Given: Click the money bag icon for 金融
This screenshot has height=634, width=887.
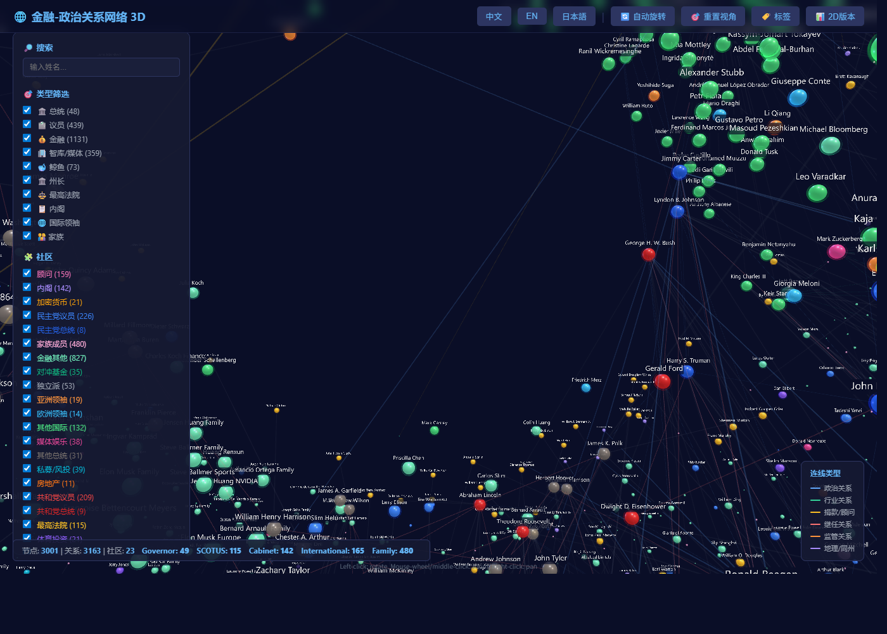Looking at the screenshot, I should (x=42, y=139).
